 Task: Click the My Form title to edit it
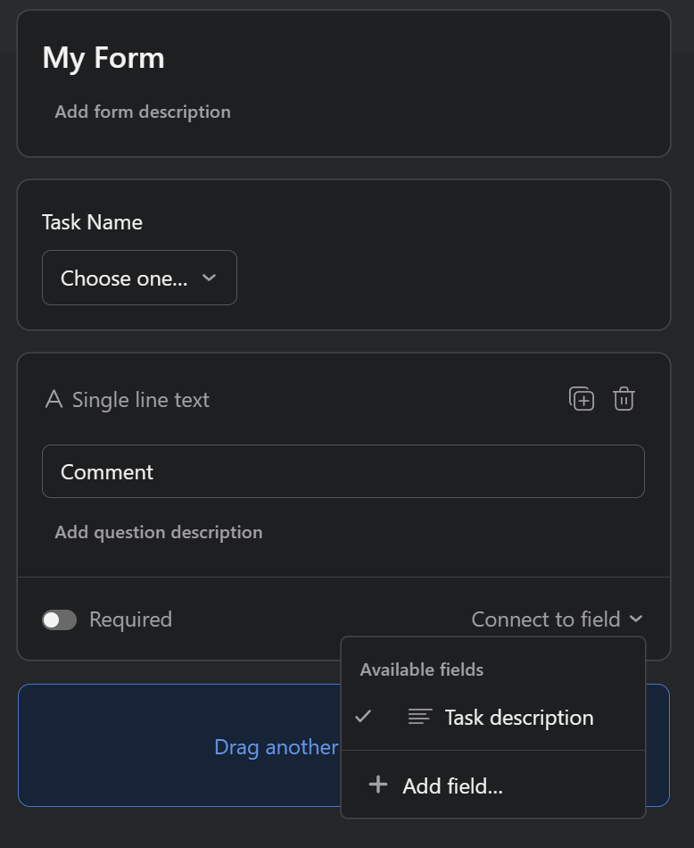(x=103, y=57)
